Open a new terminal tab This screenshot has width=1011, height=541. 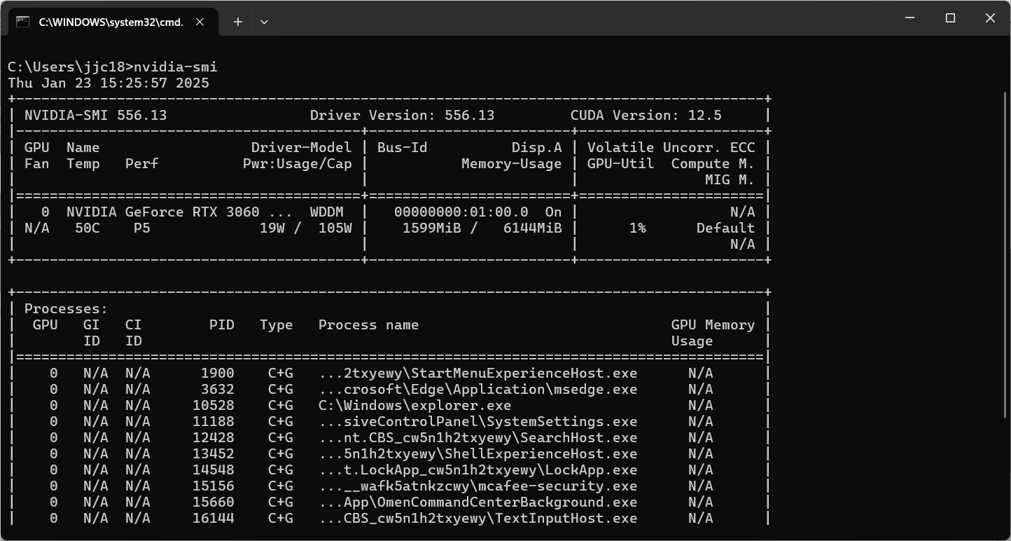coord(237,22)
